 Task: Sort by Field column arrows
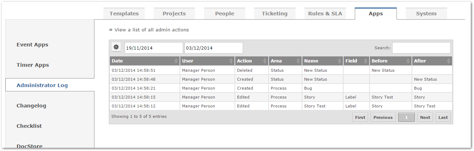coord(366,61)
